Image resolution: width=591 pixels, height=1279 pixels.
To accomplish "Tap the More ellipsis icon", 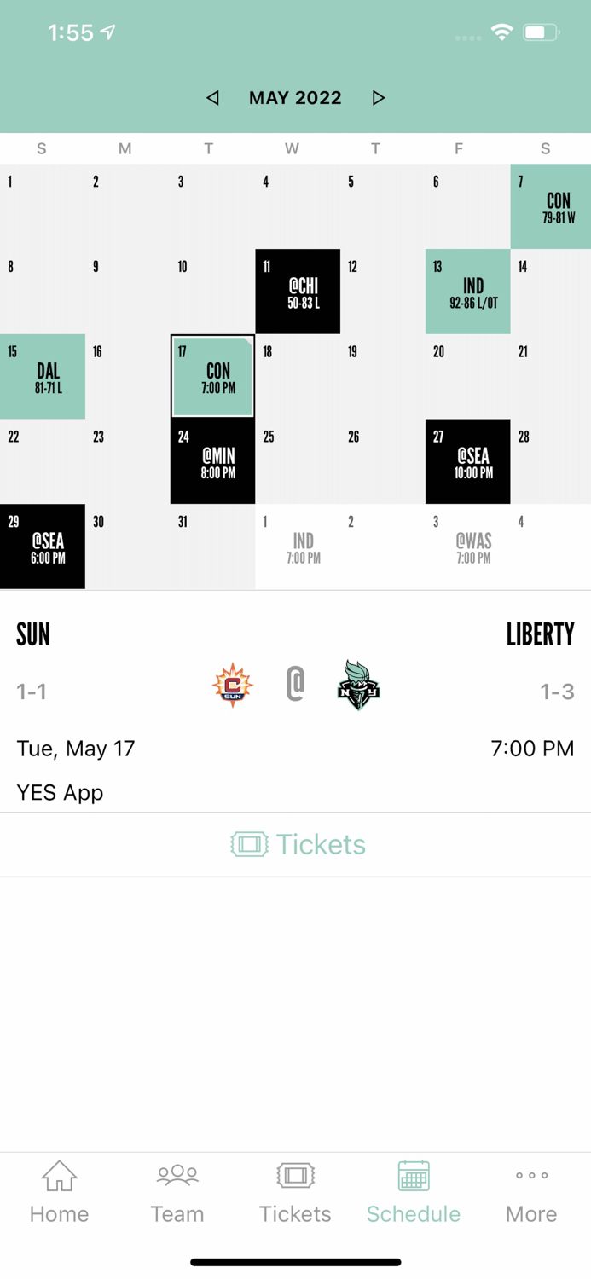I will [x=531, y=1175].
